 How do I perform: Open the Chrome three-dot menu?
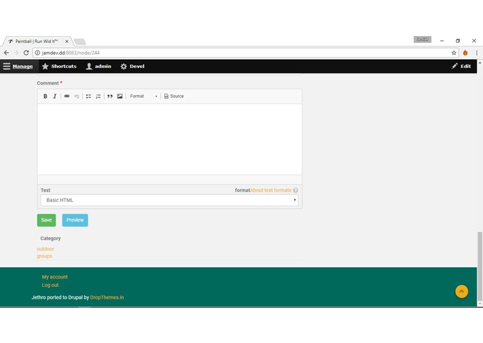click(x=477, y=53)
